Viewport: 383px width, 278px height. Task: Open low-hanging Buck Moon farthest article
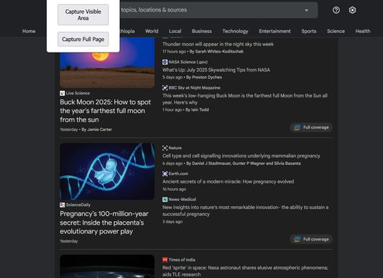pos(245,99)
